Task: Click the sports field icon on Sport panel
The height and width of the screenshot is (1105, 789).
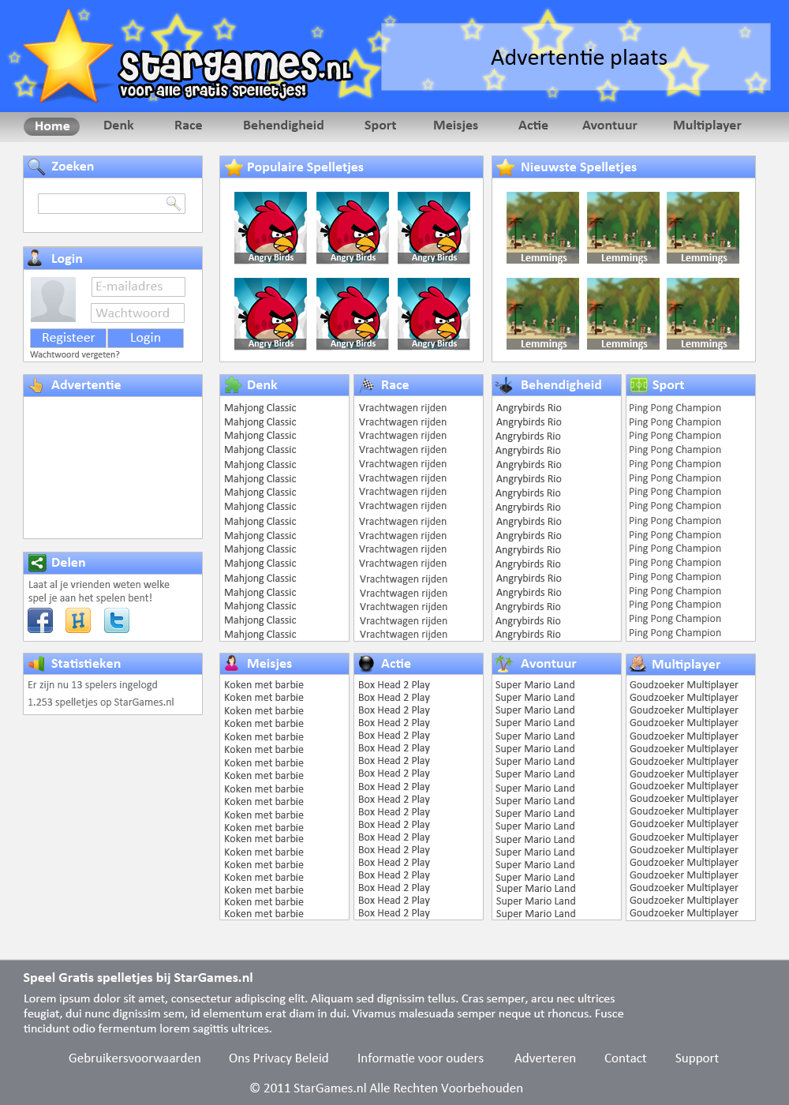Action: [639, 385]
